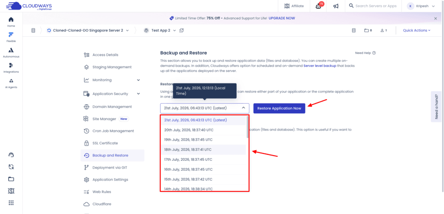Select the 21st July 06:43:13 UTC (Latest) option
Screen dimensions: 444x214
[204, 120]
